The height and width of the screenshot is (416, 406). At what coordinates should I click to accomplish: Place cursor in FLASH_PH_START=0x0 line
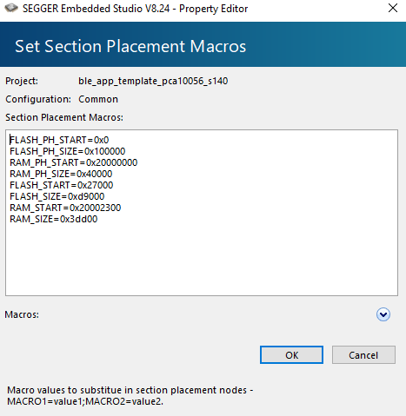(x=59, y=140)
